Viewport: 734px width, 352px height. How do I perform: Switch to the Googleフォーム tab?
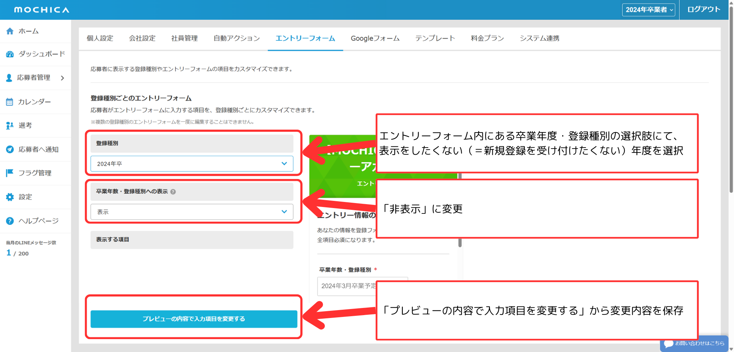click(x=375, y=38)
